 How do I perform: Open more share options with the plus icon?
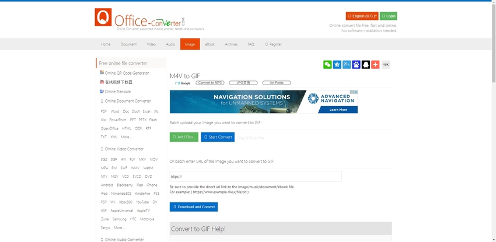coord(375,65)
